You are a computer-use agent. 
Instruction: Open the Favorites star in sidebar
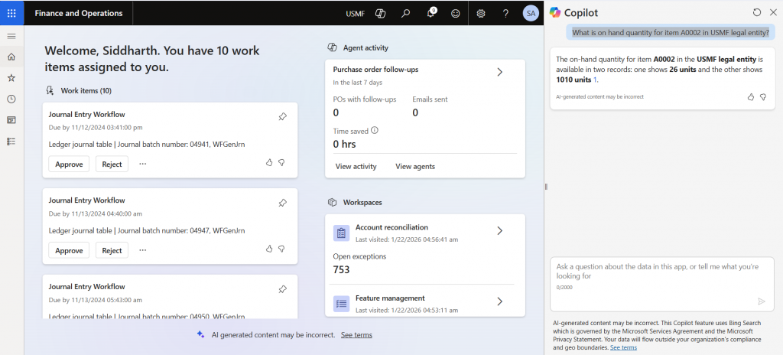pyautogui.click(x=11, y=78)
